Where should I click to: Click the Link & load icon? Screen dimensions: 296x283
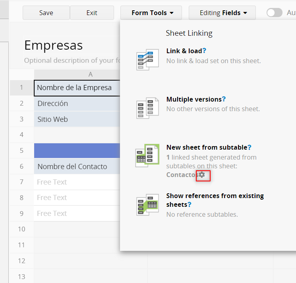[x=147, y=60]
